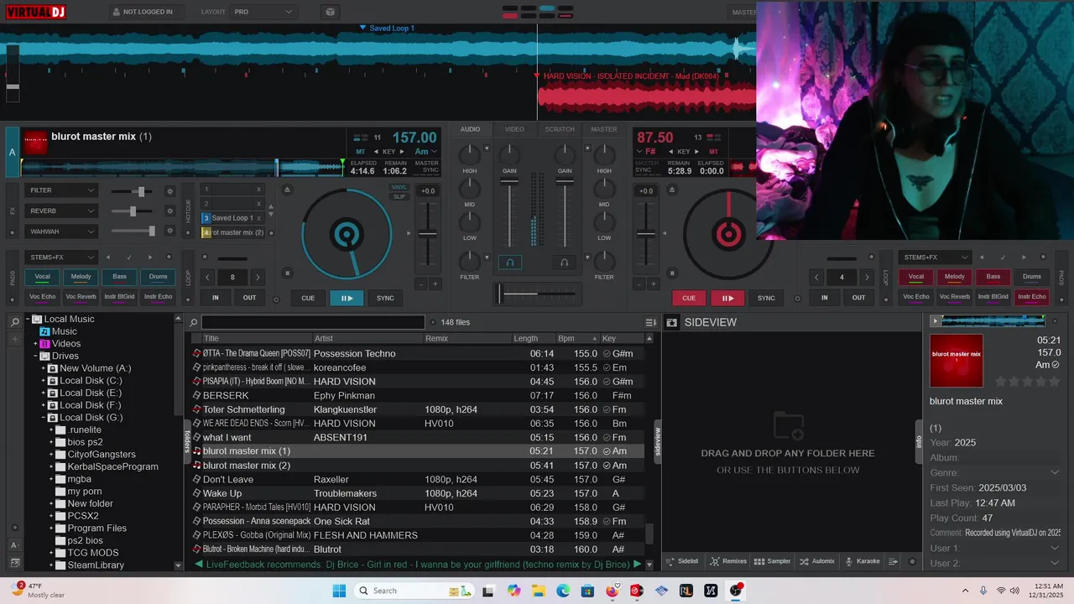This screenshot has height=604, width=1074.
Task: Open LAYOUT PRO dropdown
Action: pos(263,12)
